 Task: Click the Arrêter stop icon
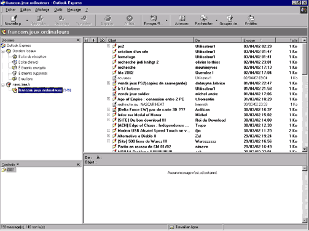[130, 18]
